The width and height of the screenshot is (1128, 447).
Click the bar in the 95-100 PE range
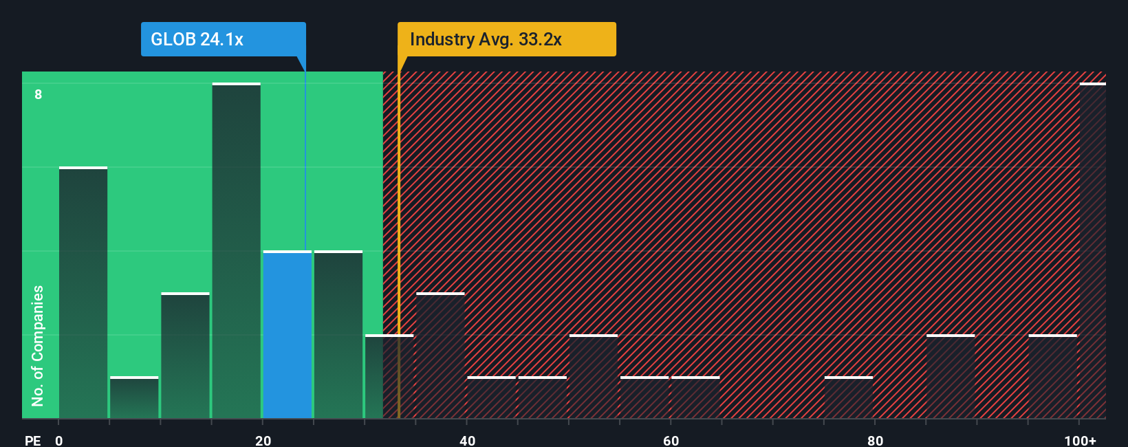coord(1052,377)
